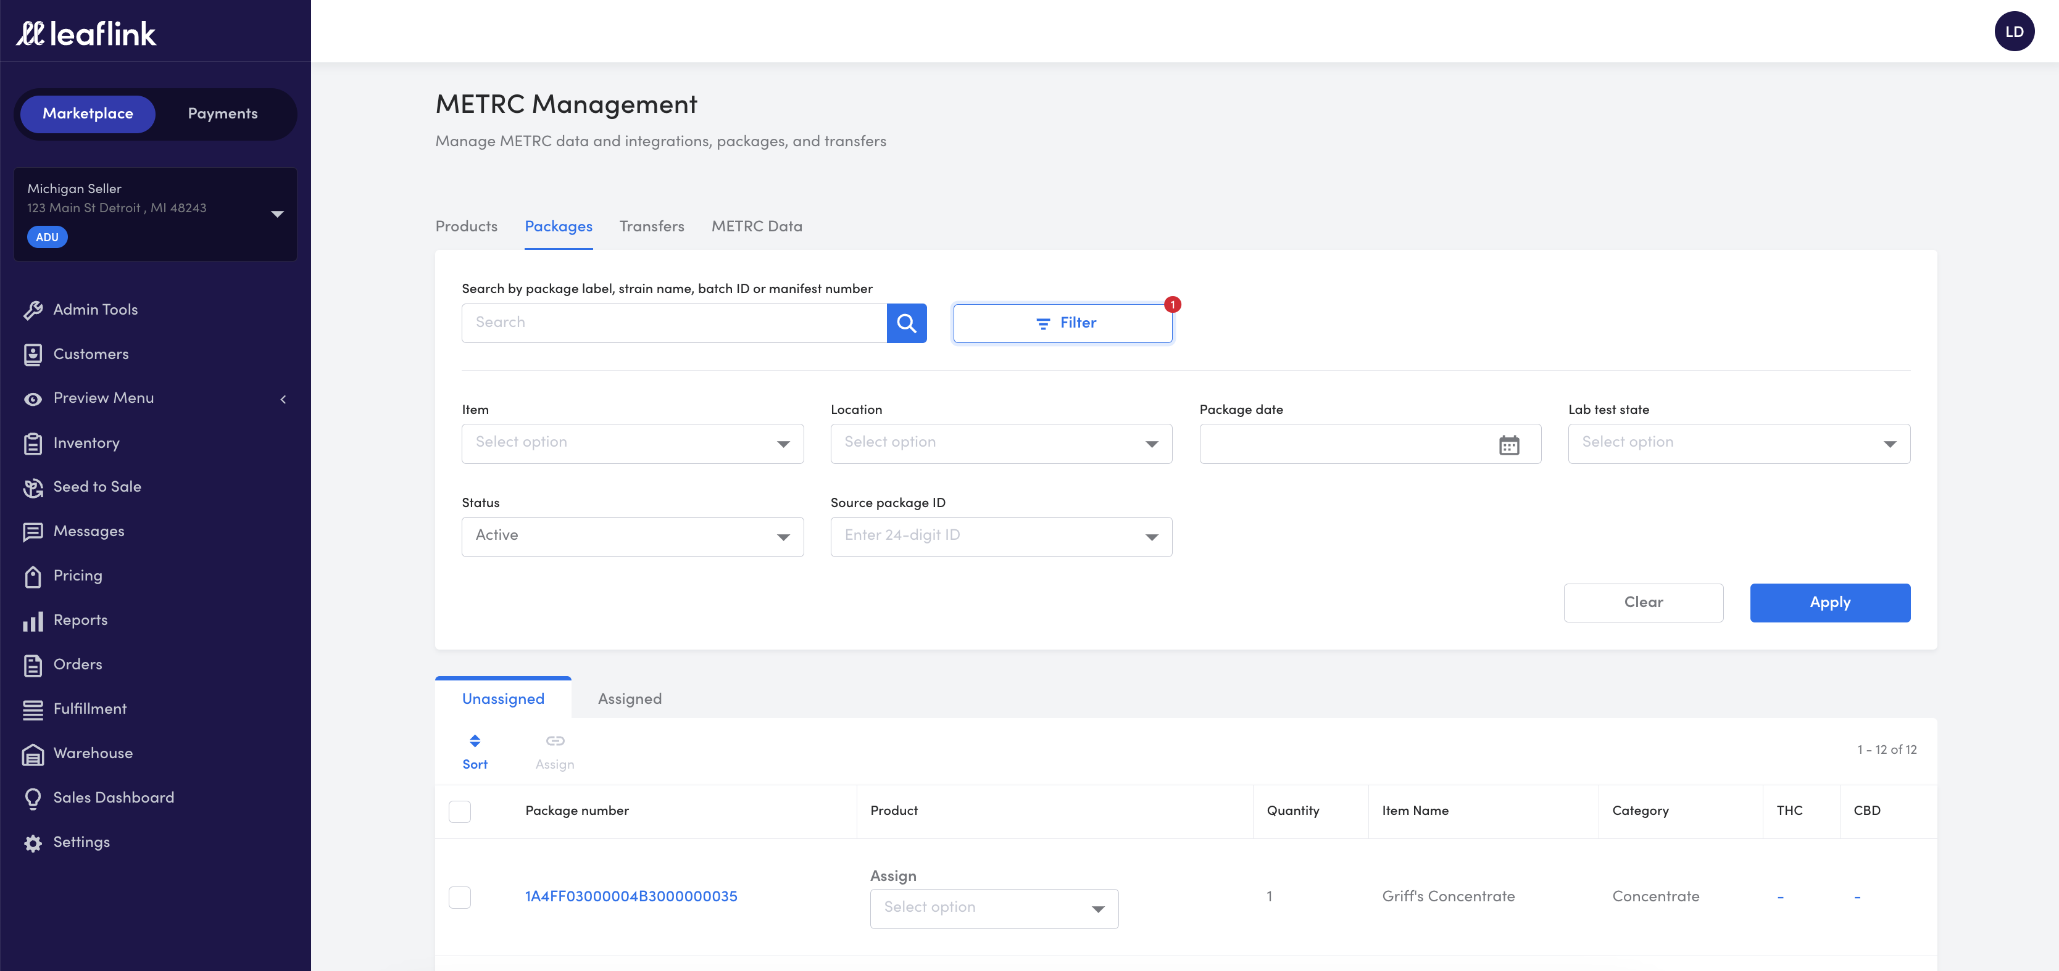Click the Category column header
The height and width of the screenshot is (971, 2059).
1640,811
